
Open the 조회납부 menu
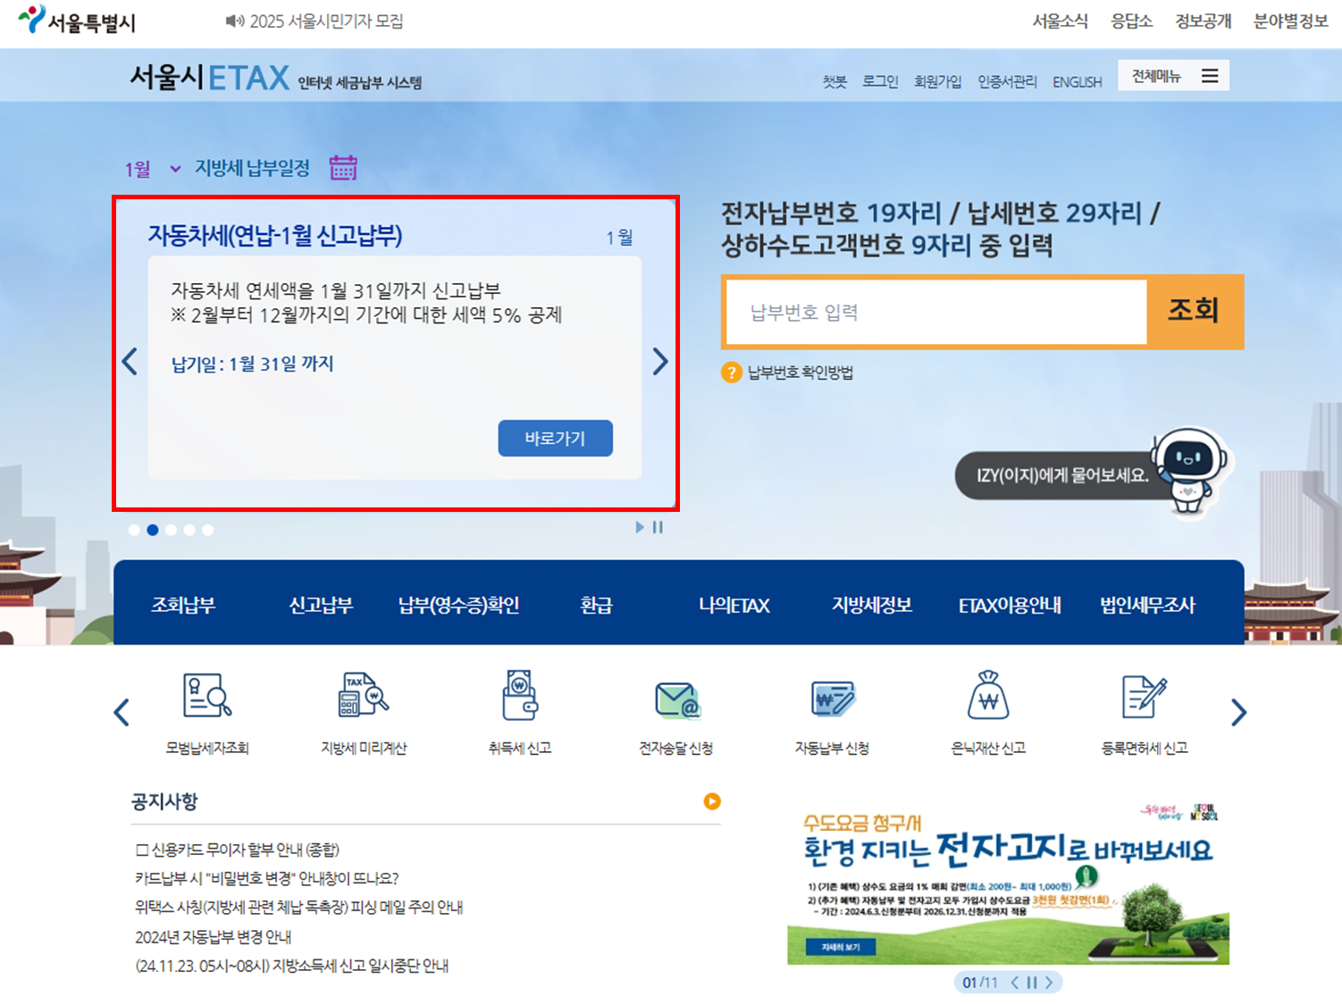[183, 605]
